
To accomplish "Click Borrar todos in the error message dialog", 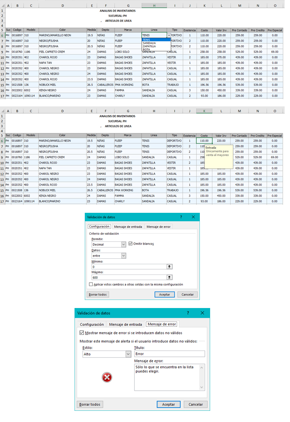I will click(x=90, y=404).
